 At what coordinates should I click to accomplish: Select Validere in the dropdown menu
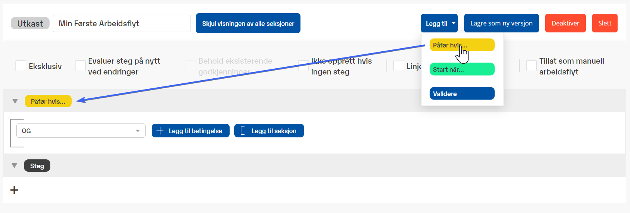pos(462,94)
